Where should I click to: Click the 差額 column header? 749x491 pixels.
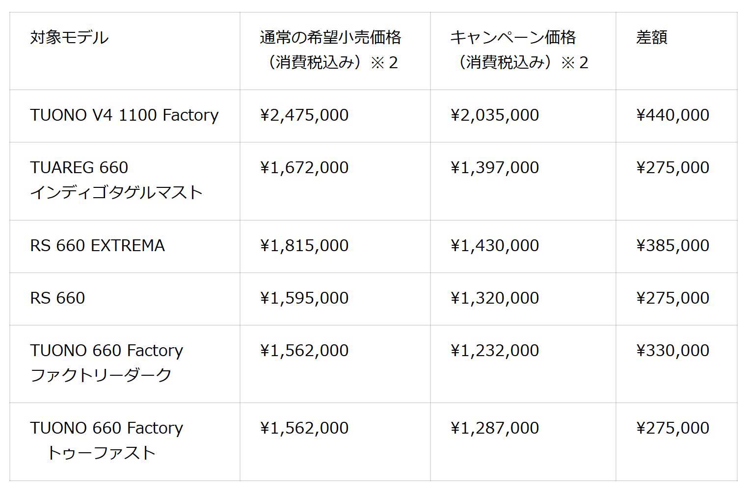(651, 38)
